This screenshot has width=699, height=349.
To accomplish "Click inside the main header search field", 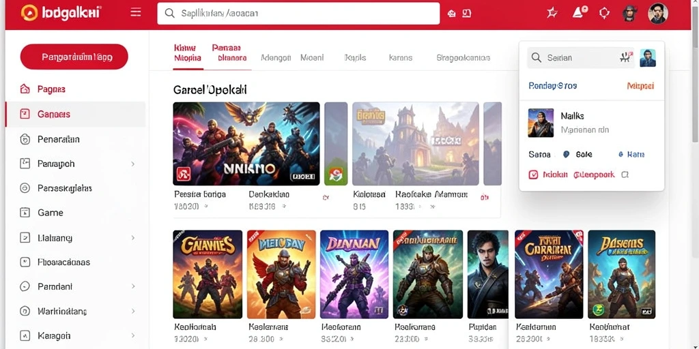I will pos(298,14).
